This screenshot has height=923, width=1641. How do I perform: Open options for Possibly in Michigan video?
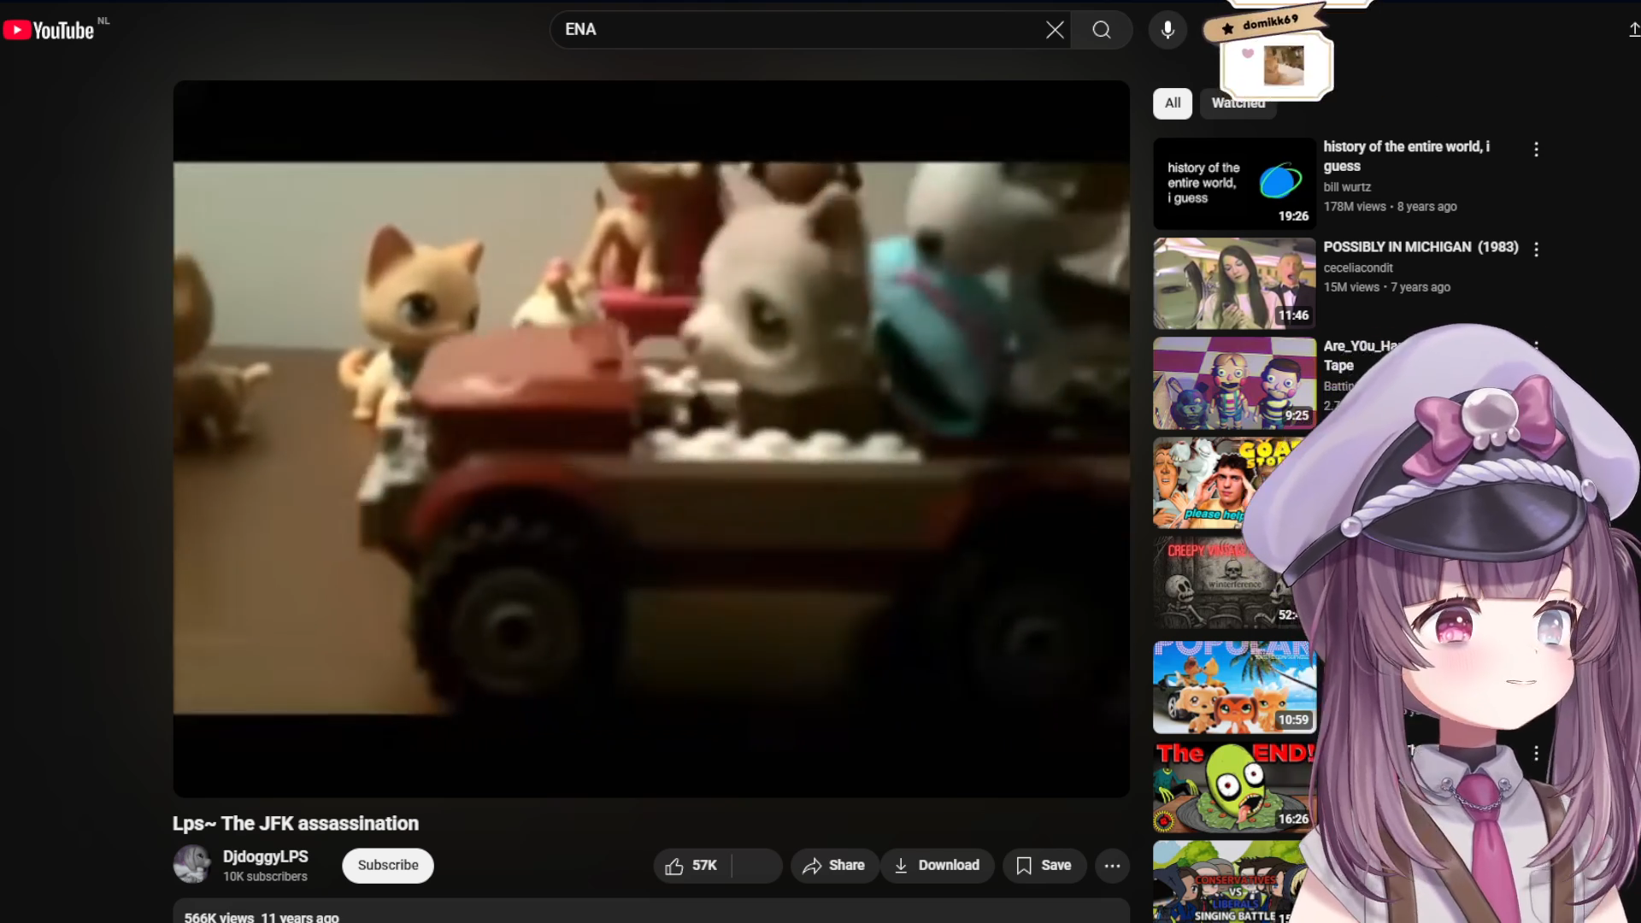1536,250
